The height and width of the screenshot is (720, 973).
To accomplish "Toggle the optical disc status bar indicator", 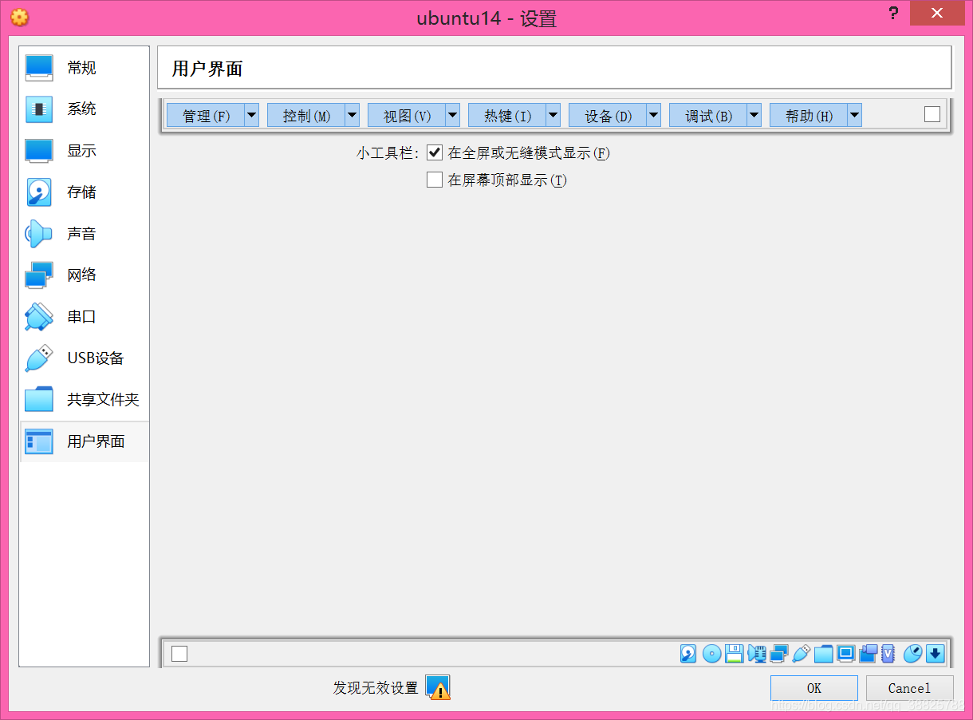I will [711, 654].
